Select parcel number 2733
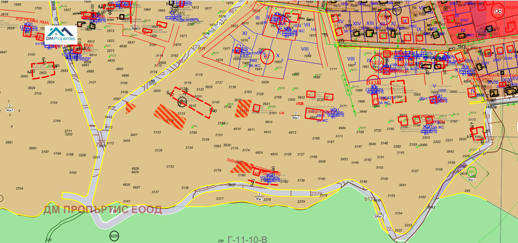 pyautogui.click(x=170, y=167)
